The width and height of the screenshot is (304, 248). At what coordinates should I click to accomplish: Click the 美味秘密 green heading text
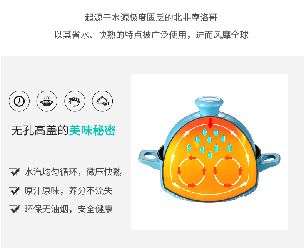(x=92, y=130)
